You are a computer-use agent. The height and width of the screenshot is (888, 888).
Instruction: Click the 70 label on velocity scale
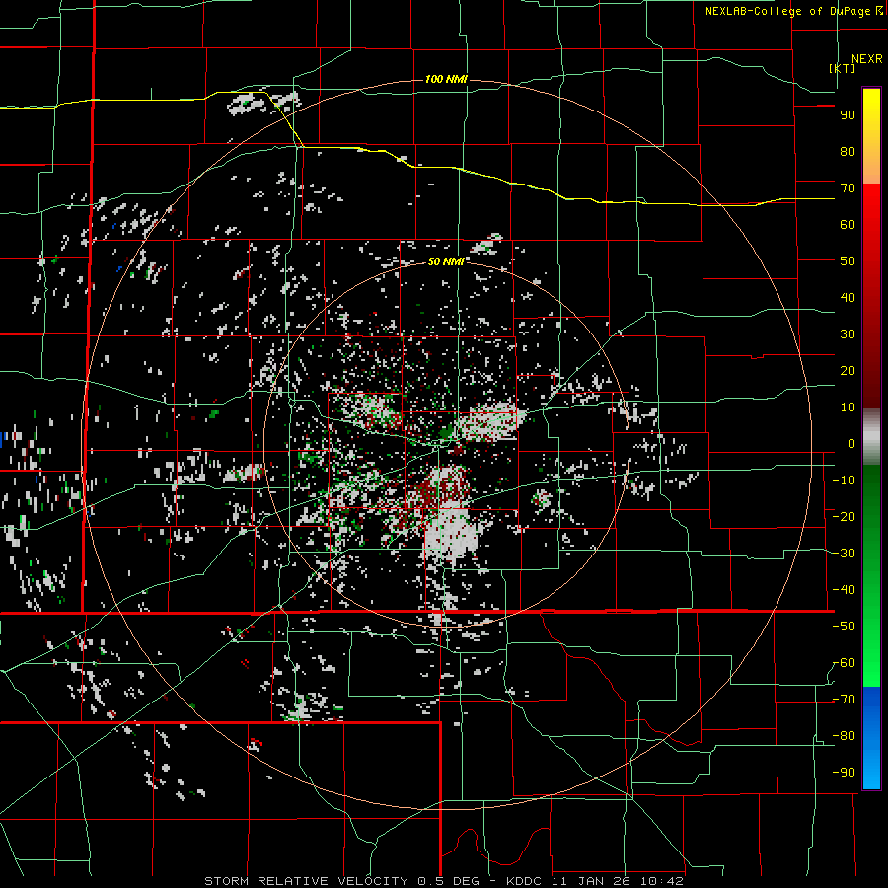pos(848,188)
